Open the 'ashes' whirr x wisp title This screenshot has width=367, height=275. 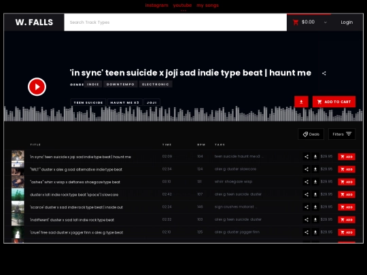click(75, 182)
